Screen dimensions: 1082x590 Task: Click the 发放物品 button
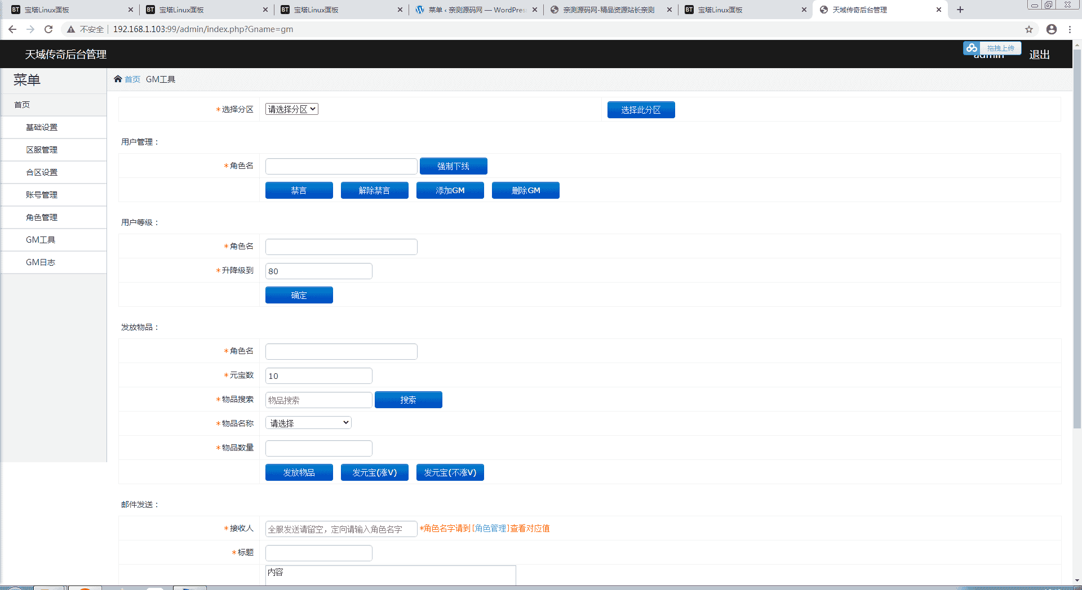click(x=299, y=472)
